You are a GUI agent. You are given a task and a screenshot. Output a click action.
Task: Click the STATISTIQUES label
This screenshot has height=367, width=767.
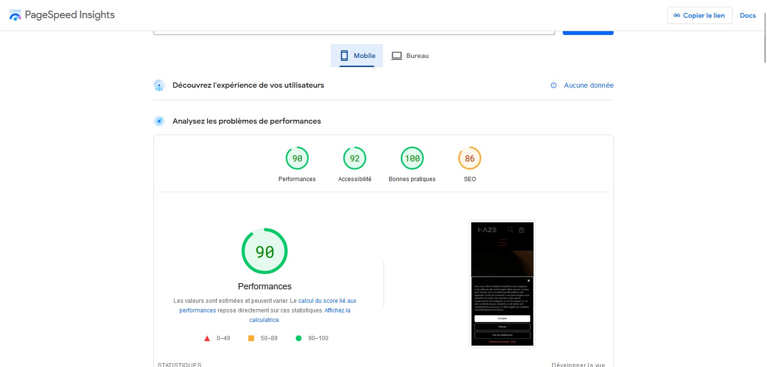pyautogui.click(x=180, y=365)
